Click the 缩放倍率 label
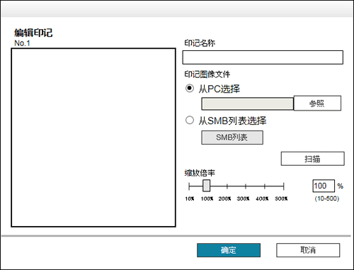The height and width of the screenshot is (270, 354). click(x=200, y=173)
